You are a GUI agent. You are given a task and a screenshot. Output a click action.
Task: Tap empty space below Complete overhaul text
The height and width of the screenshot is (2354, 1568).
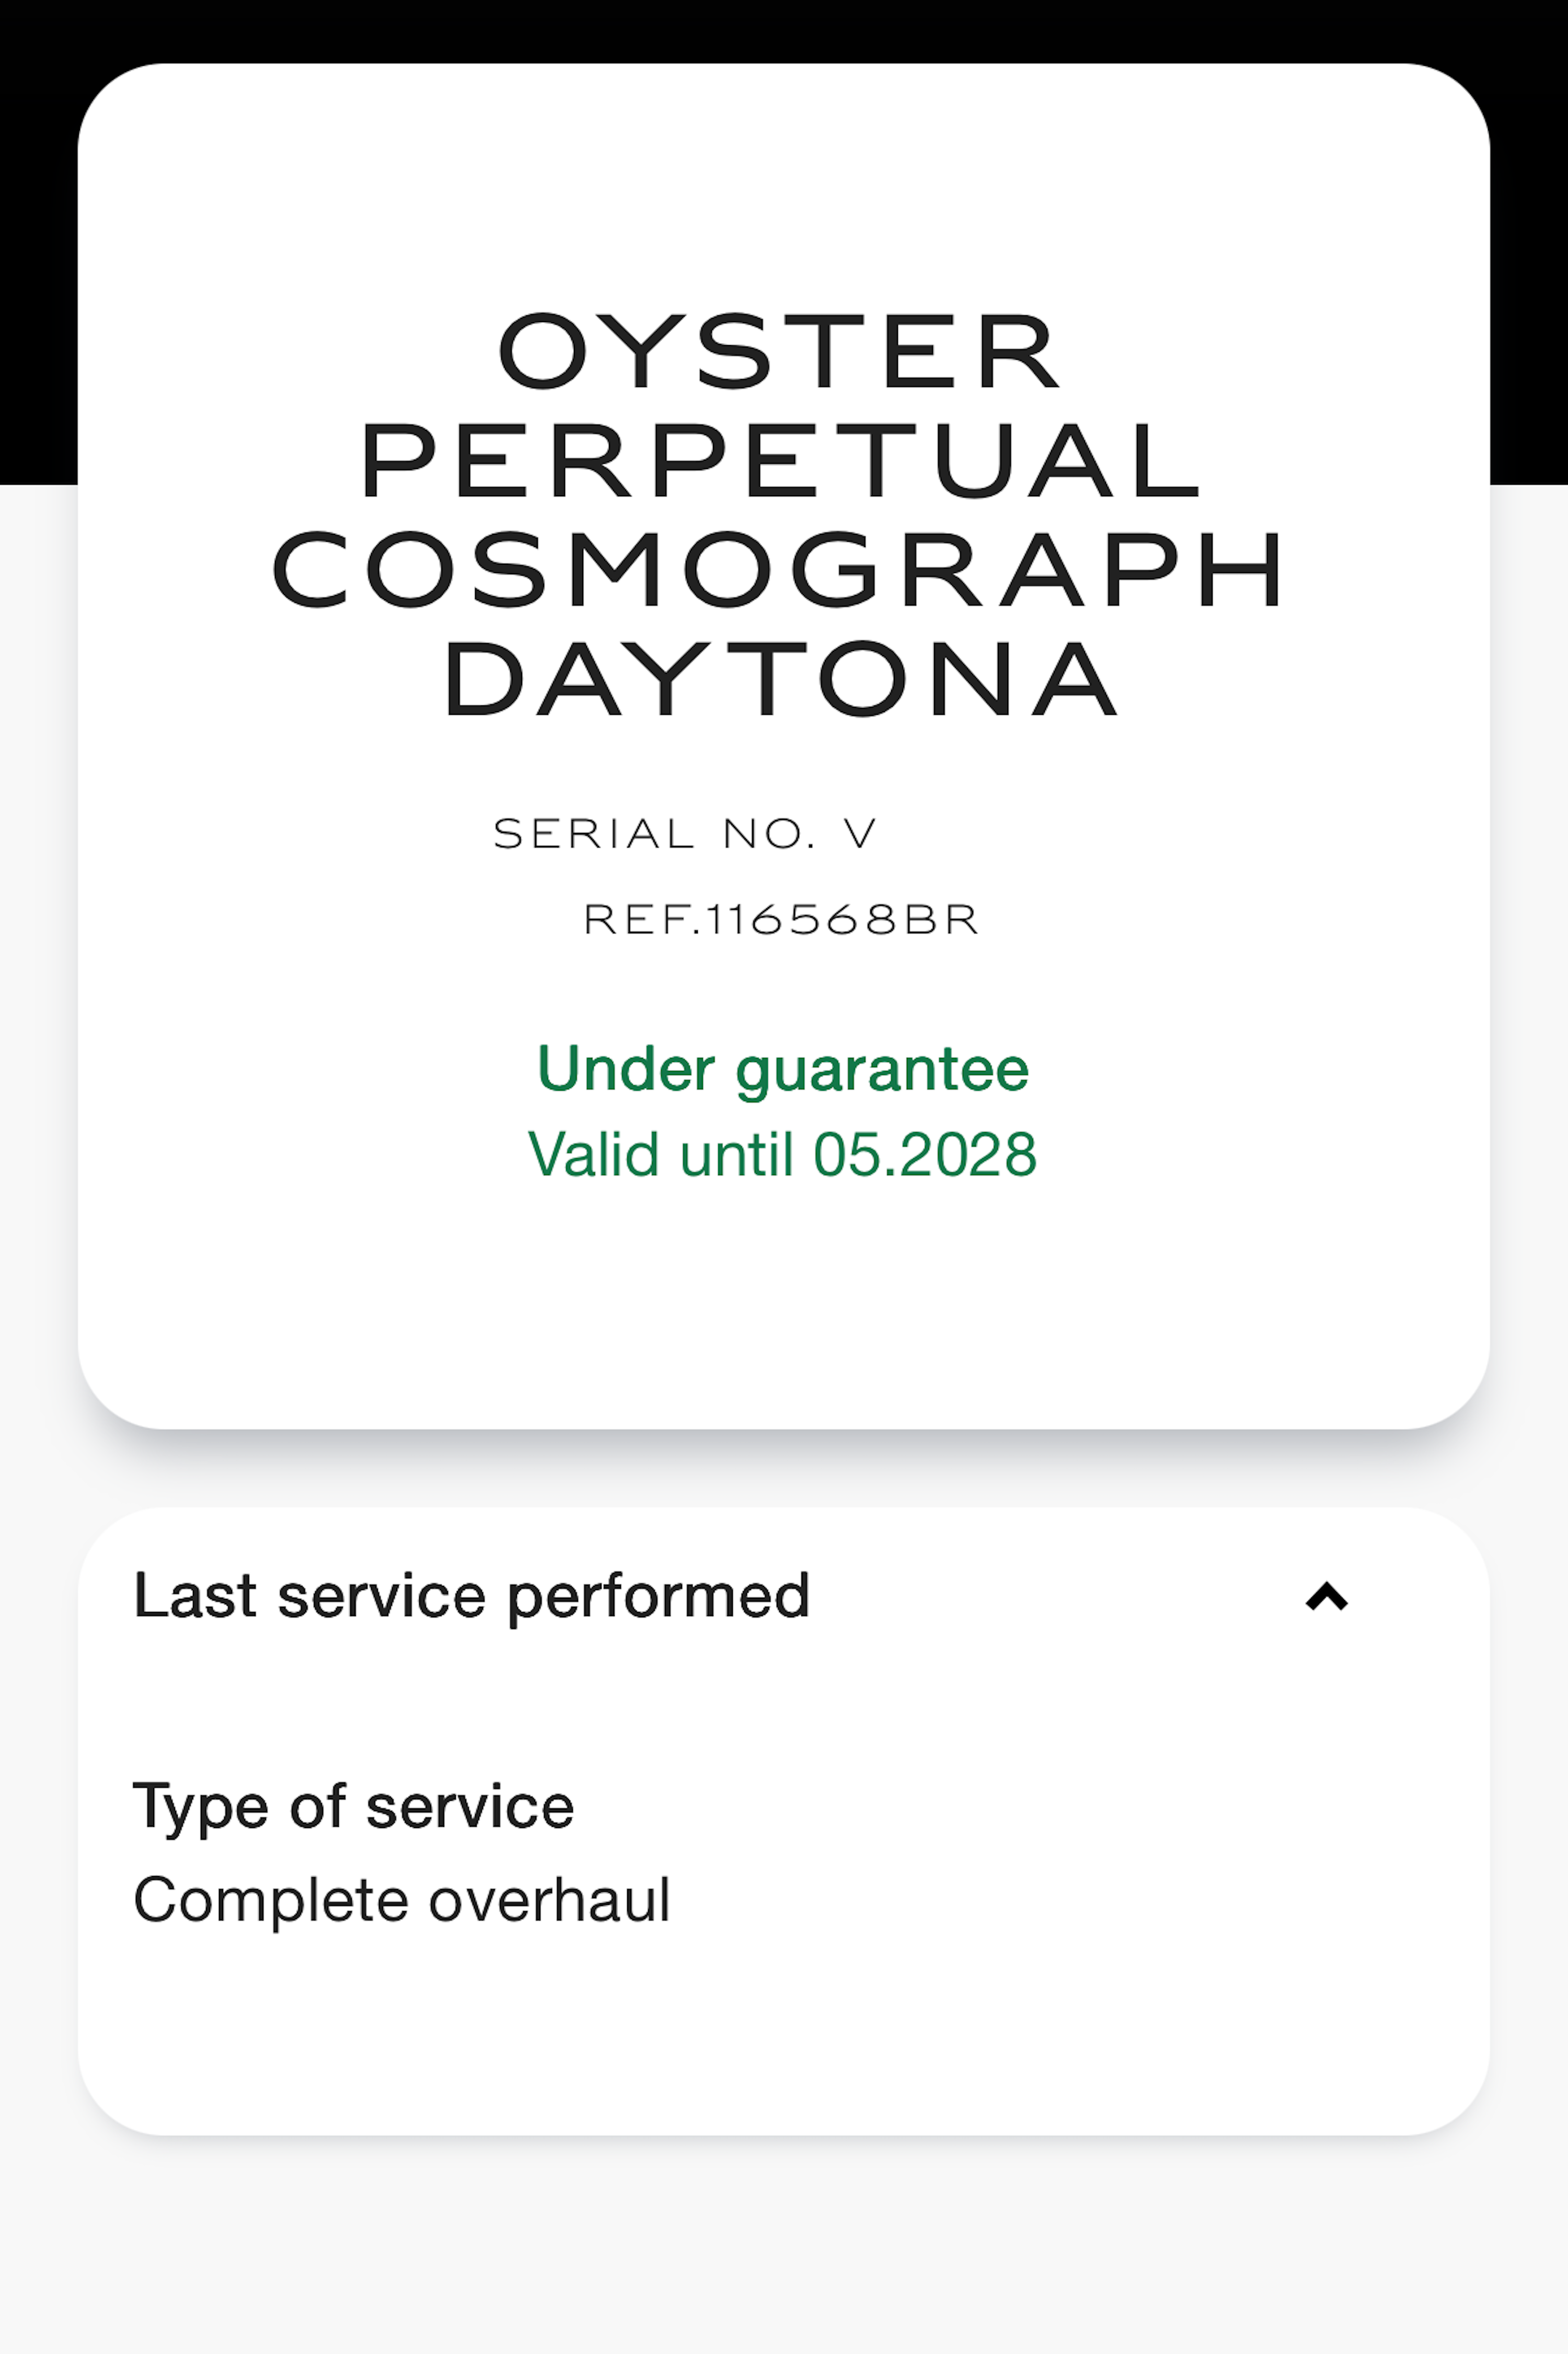pyautogui.click(x=784, y=2021)
